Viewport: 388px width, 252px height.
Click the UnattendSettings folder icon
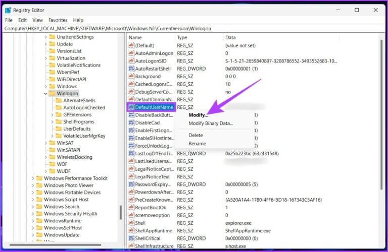[x=52, y=37]
